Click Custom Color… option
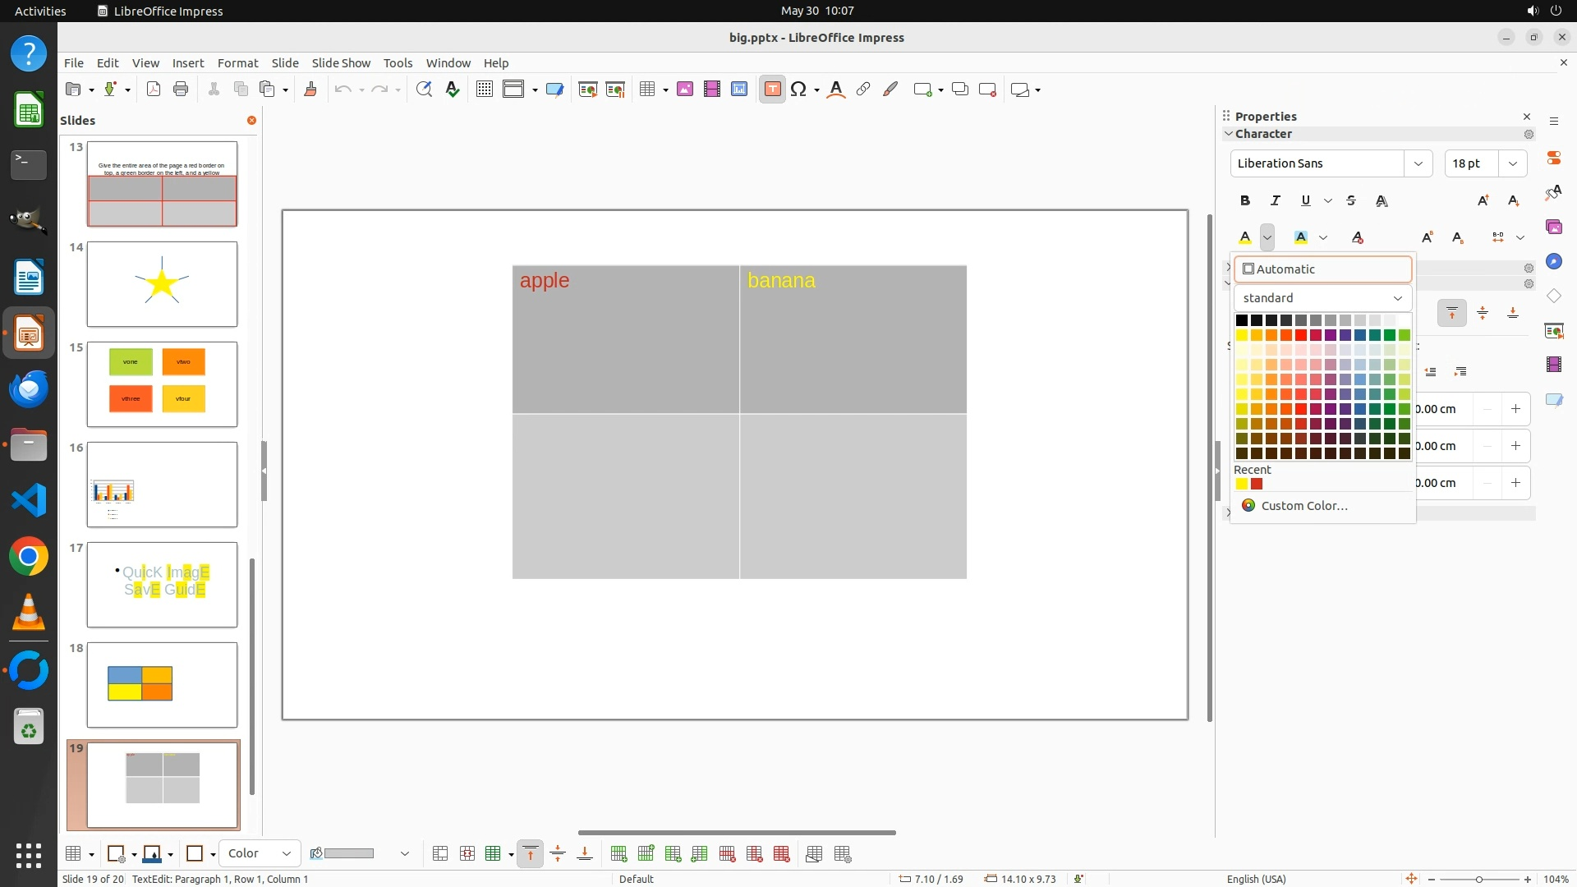This screenshot has width=1577, height=887. click(x=1304, y=506)
